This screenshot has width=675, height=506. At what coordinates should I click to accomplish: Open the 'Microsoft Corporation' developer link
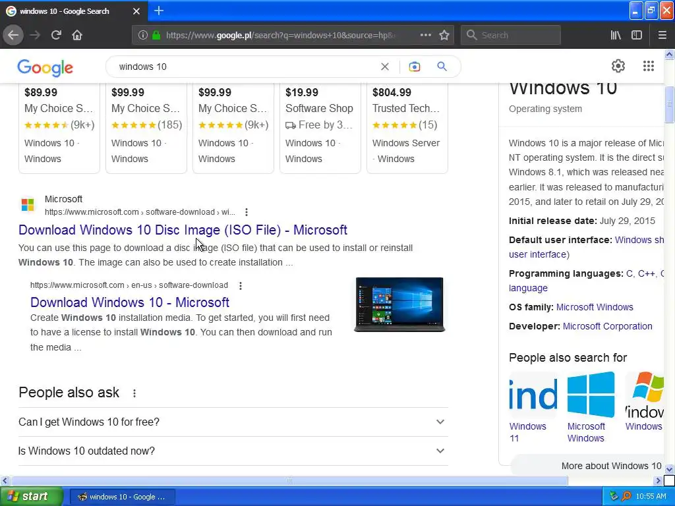pyautogui.click(x=607, y=326)
